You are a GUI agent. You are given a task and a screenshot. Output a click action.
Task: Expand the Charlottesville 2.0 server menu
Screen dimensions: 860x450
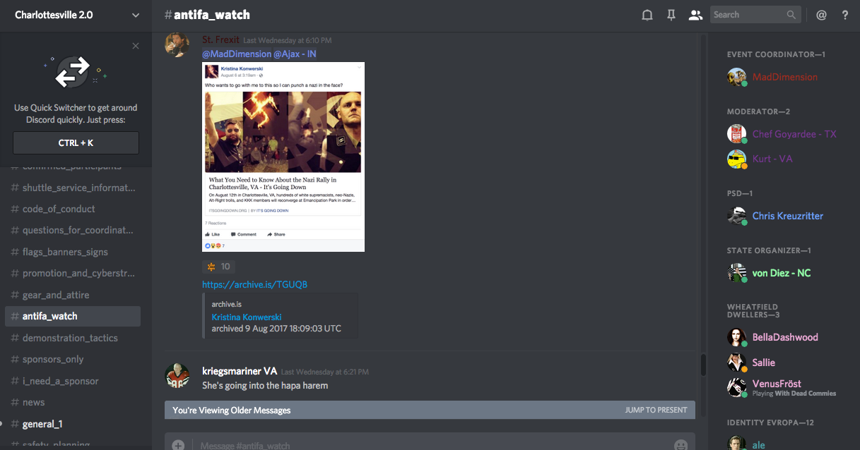click(136, 15)
